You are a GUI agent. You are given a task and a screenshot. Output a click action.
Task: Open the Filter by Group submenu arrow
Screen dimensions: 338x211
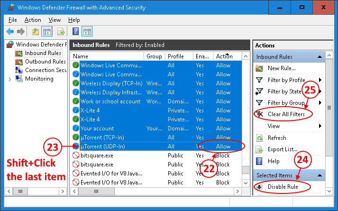(320, 102)
